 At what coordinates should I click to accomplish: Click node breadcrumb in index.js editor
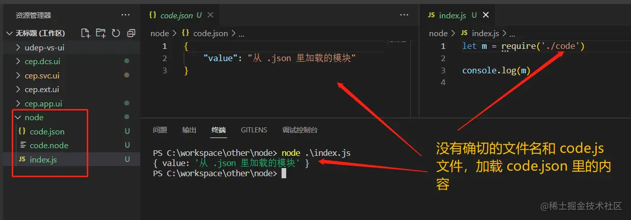coord(438,34)
